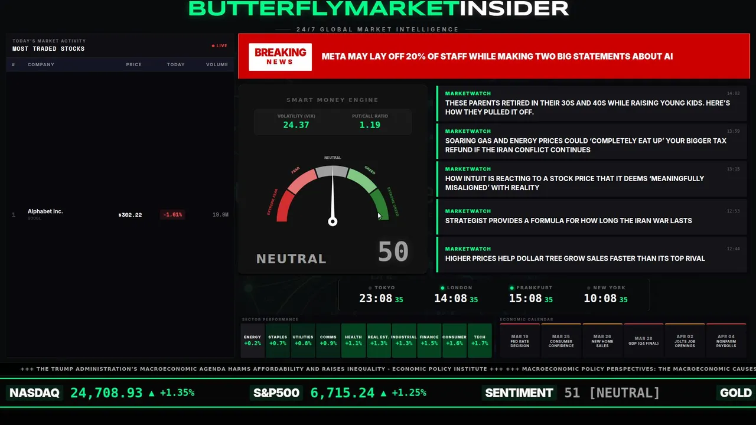Open the Intuit stock price story
Image resolution: width=756 pixels, height=425 pixels.
(592, 178)
